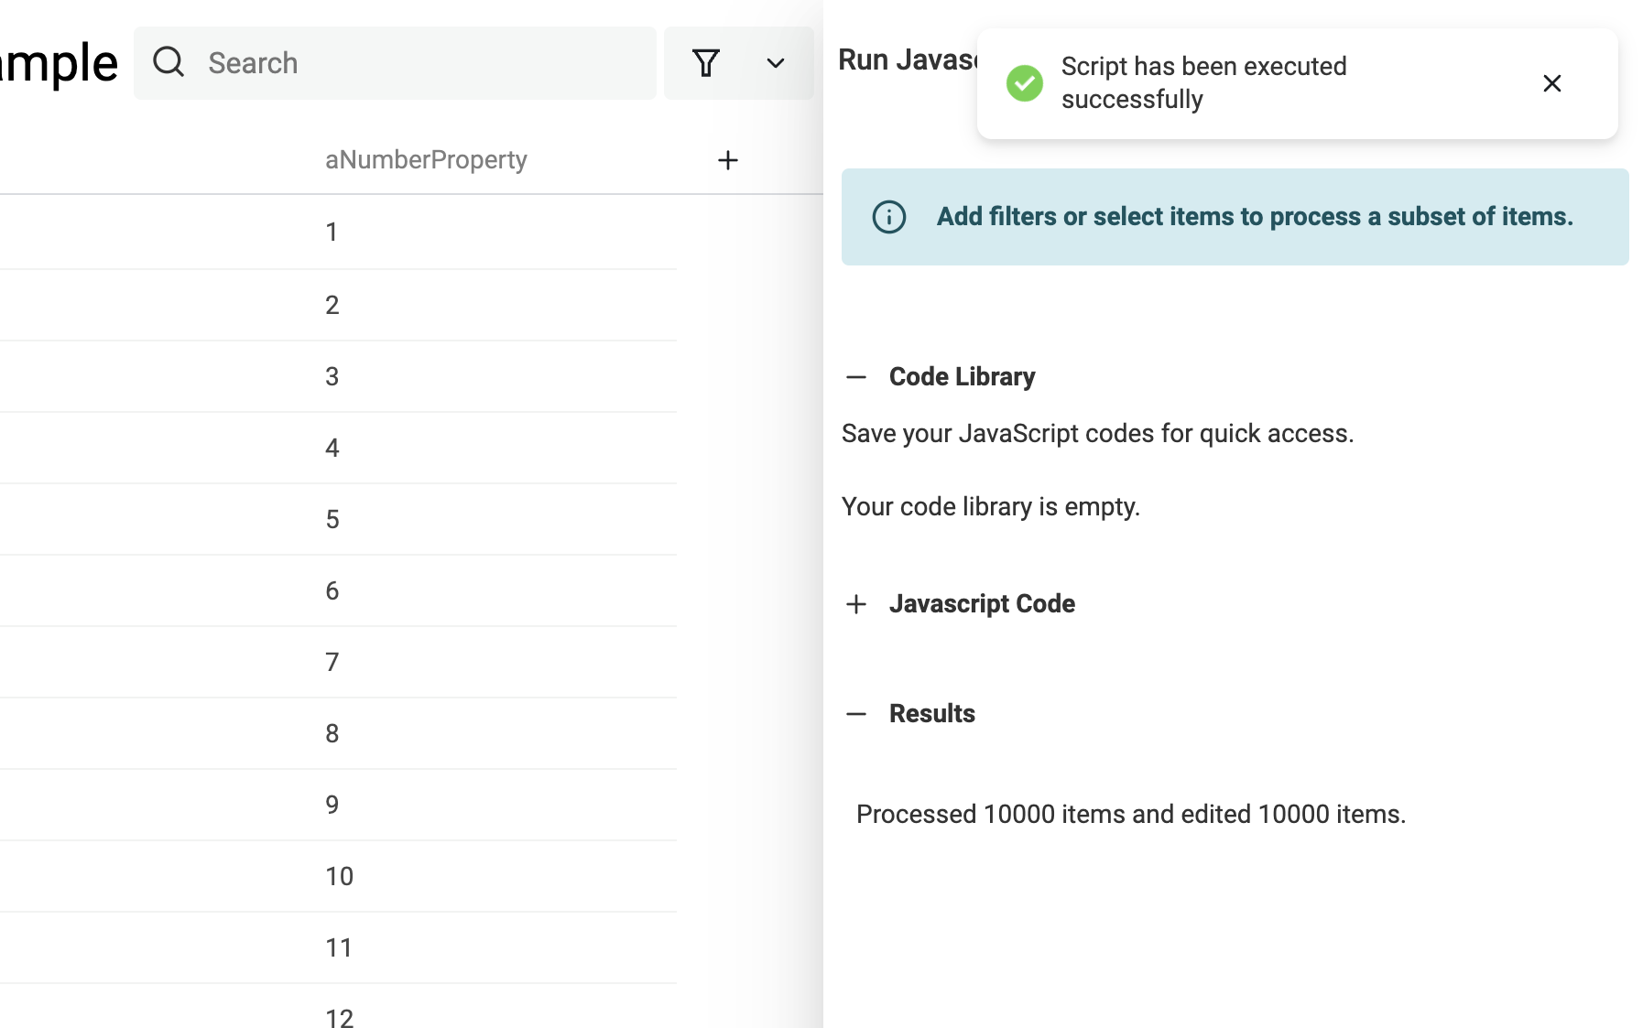Click the cell containing 10
This screenshot has width=1643, height=1028.
pos(339,877)
